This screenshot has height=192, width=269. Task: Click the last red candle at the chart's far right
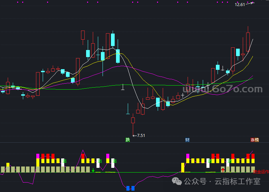coord(248,42)
